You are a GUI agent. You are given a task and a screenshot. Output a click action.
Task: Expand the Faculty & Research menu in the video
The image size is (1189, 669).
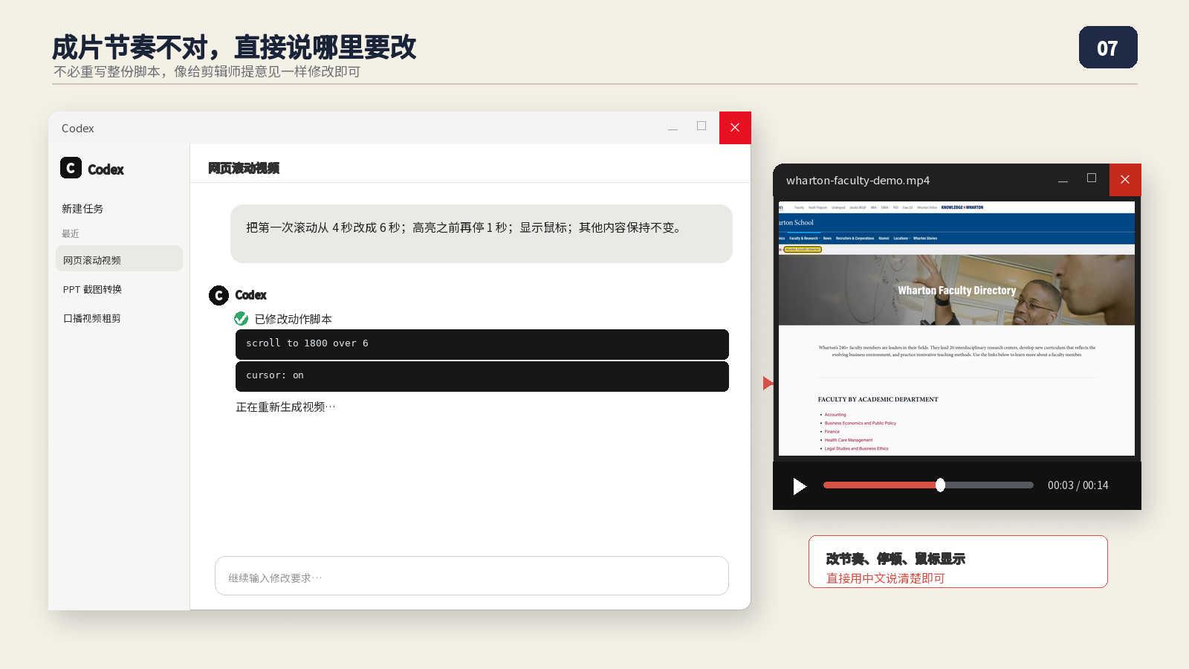(804, 239)
